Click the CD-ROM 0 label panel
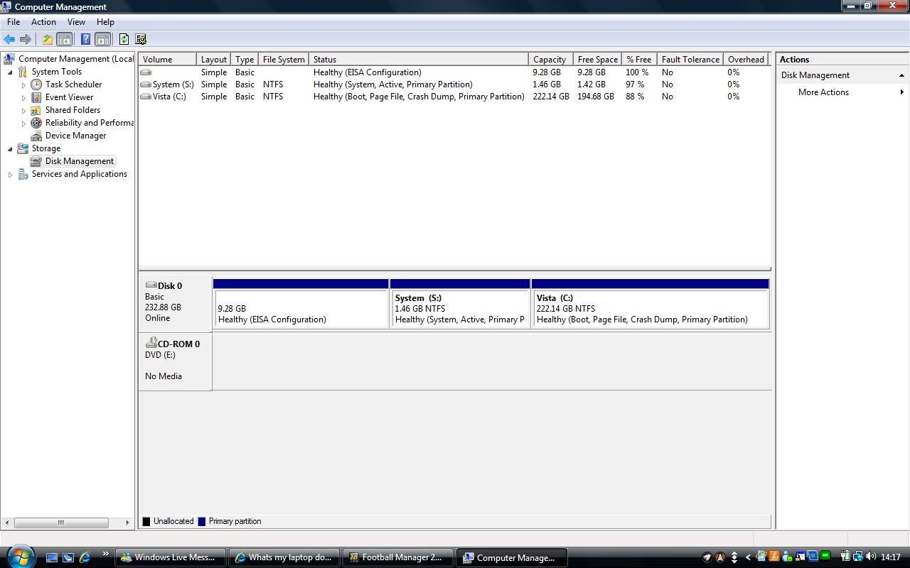This screenshot has height=568, width=910. click(x=175, y=361)
